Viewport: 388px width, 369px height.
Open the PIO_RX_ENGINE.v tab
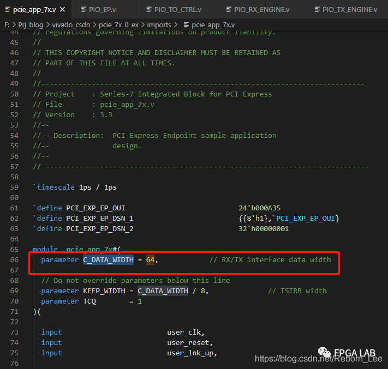261,10
